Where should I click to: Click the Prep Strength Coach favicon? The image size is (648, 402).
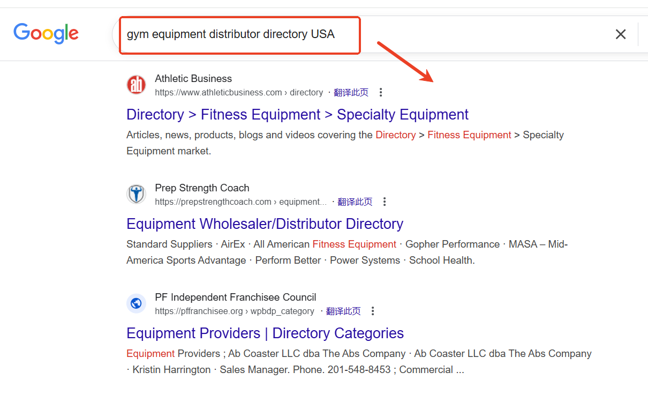136,194
